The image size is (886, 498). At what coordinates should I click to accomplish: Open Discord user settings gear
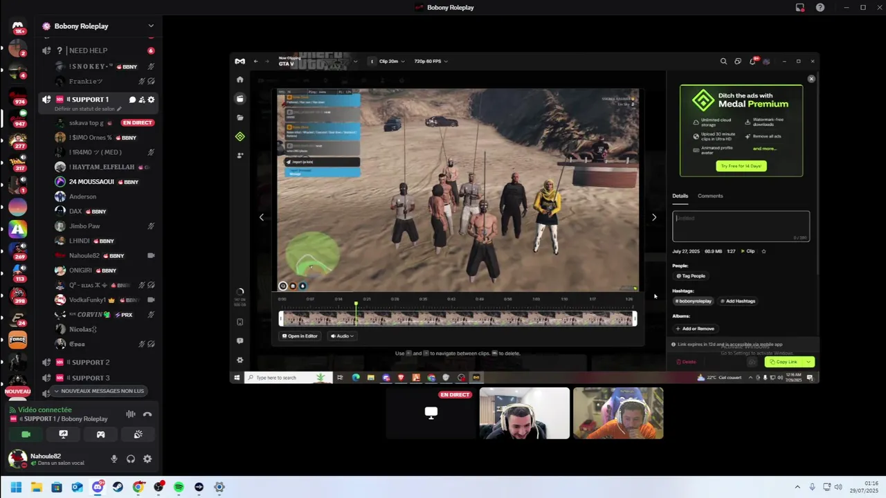(x=147, y=459)
